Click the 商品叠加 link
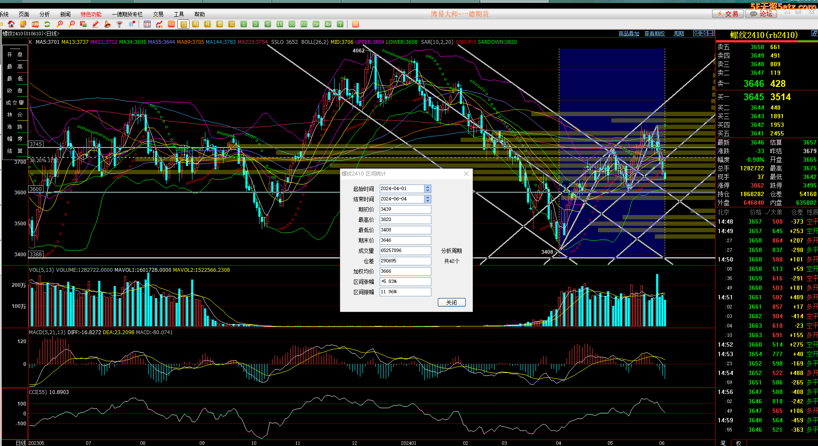 629,34
